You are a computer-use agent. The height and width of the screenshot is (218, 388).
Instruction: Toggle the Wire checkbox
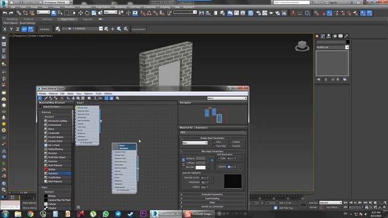(x=214, y=142)
